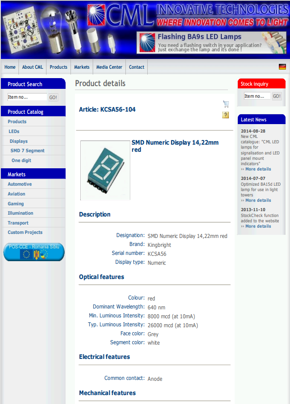Open the Illumination market link
Screen dimensions: 290x404
click(x=21, y=213)
